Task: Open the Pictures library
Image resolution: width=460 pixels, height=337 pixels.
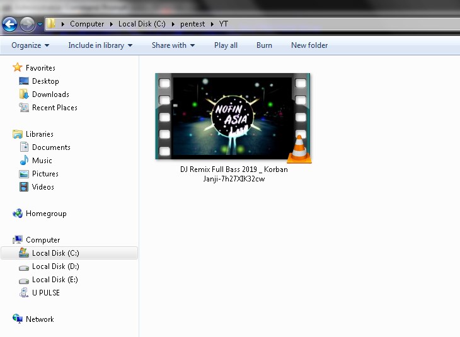Action: [x=45, y=174]
